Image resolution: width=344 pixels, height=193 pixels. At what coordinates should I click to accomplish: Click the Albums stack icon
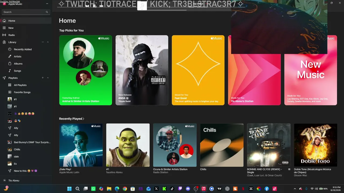tap(10, 64)
